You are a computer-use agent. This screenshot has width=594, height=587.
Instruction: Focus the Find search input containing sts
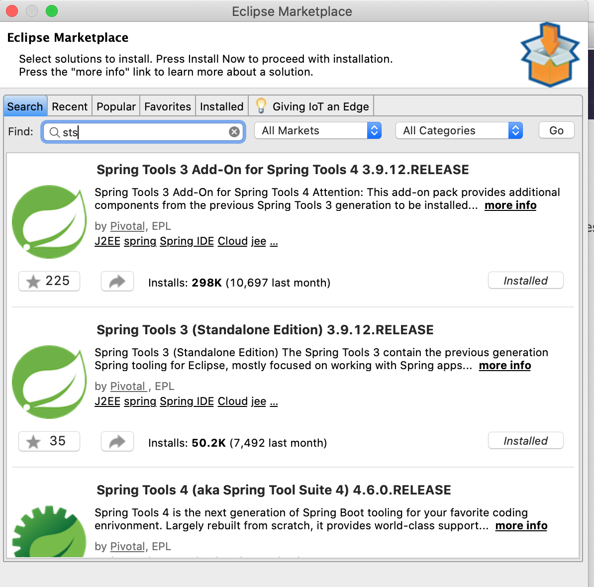point(143,132)
